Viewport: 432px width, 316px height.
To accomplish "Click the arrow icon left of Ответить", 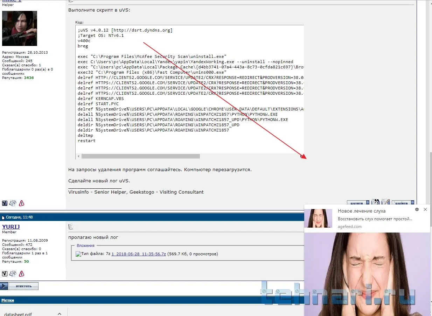I will [4, 286].
